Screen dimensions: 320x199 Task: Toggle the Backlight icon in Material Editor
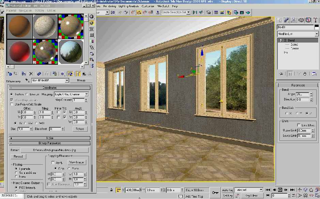[92, 23]
